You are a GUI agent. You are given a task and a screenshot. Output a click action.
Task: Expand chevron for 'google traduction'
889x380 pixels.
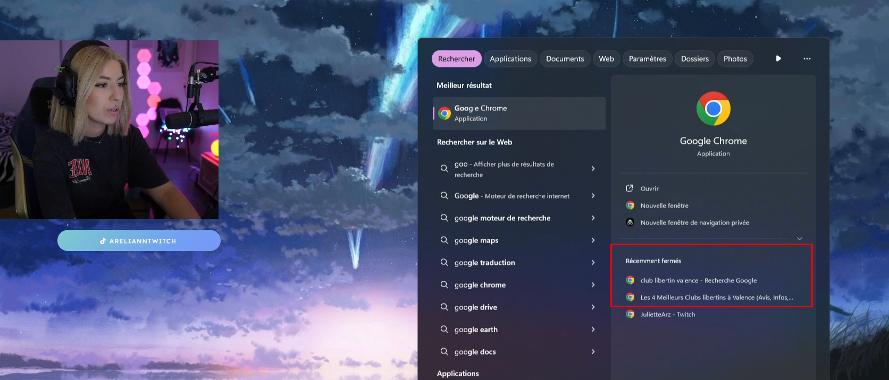[593, 263]
